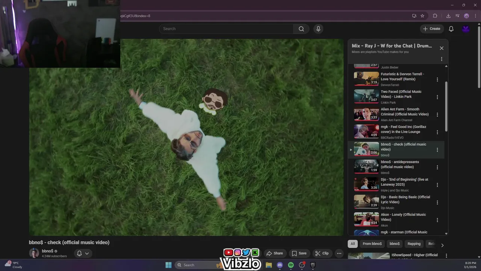The width and height of the screenshot is (481, 271).
Task: Click the browser address bar URL
Action: pyautogui.click(x=135, y=16)
